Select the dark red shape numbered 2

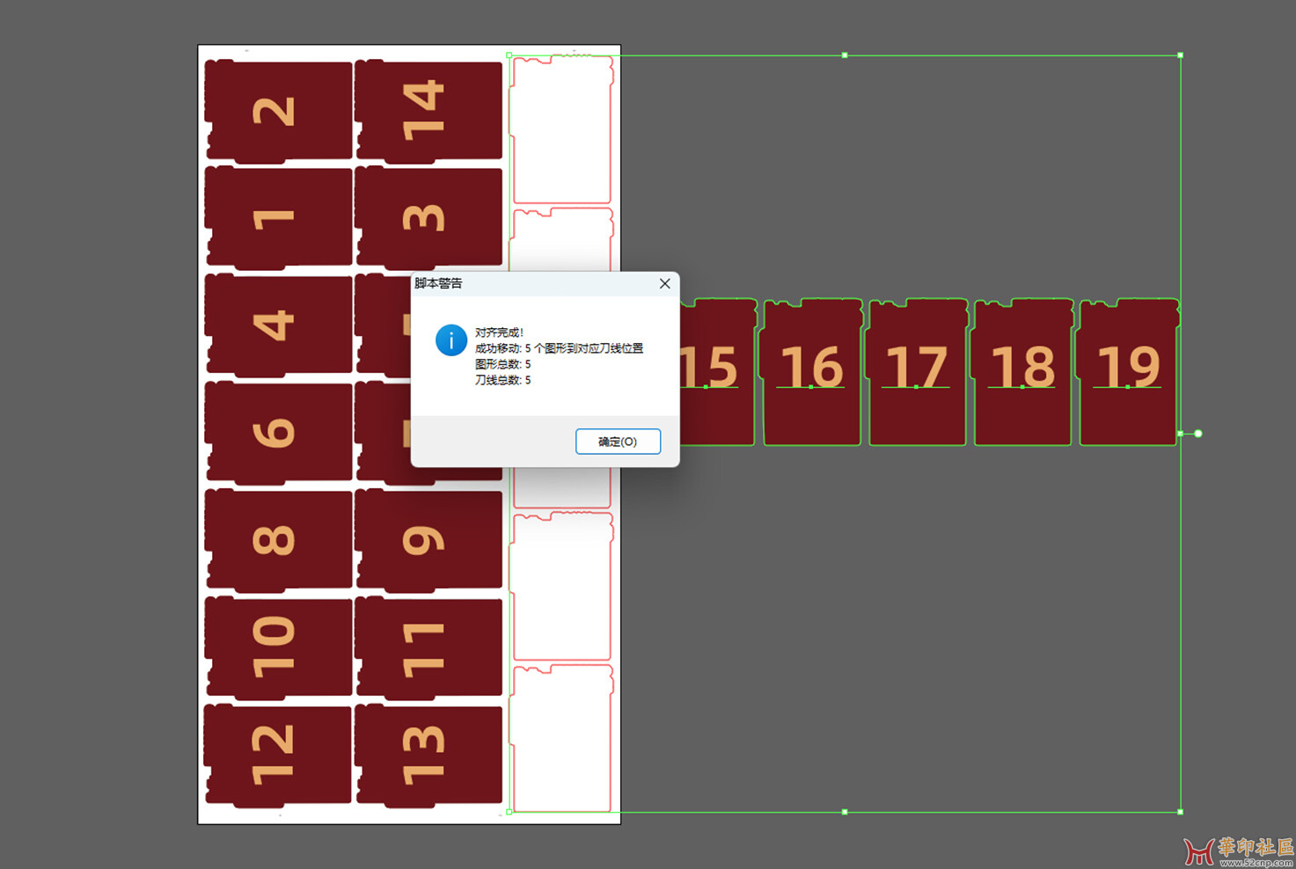click(279, 111)
